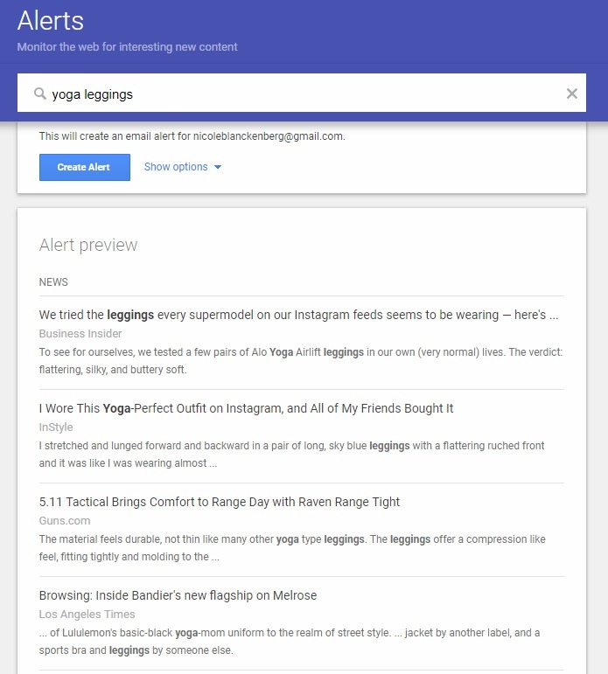Click the InStyle source label

[x=56, y=427]
